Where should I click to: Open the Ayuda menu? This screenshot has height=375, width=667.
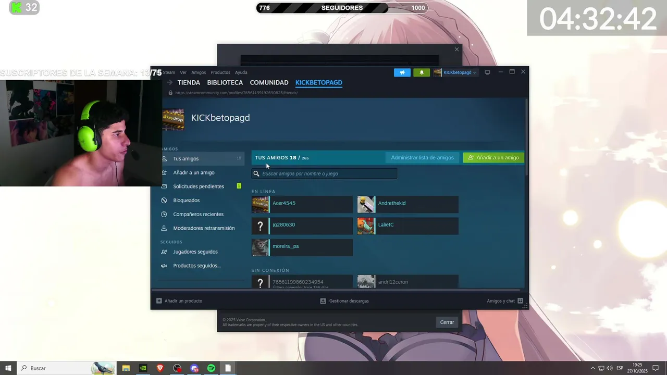[x=241, y=72]
